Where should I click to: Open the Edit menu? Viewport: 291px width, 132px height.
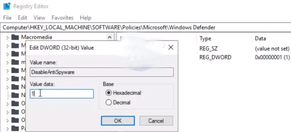(22, 18)
